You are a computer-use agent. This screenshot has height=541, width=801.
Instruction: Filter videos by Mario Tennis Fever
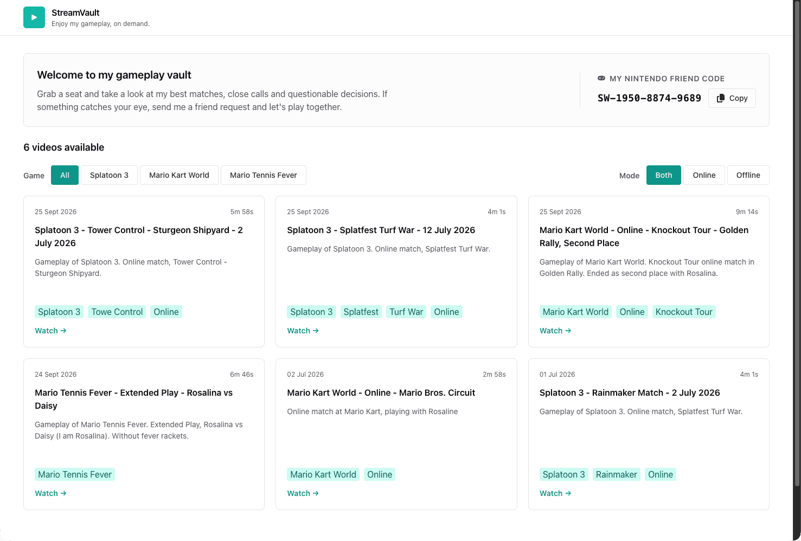click(x=264, y=175)
